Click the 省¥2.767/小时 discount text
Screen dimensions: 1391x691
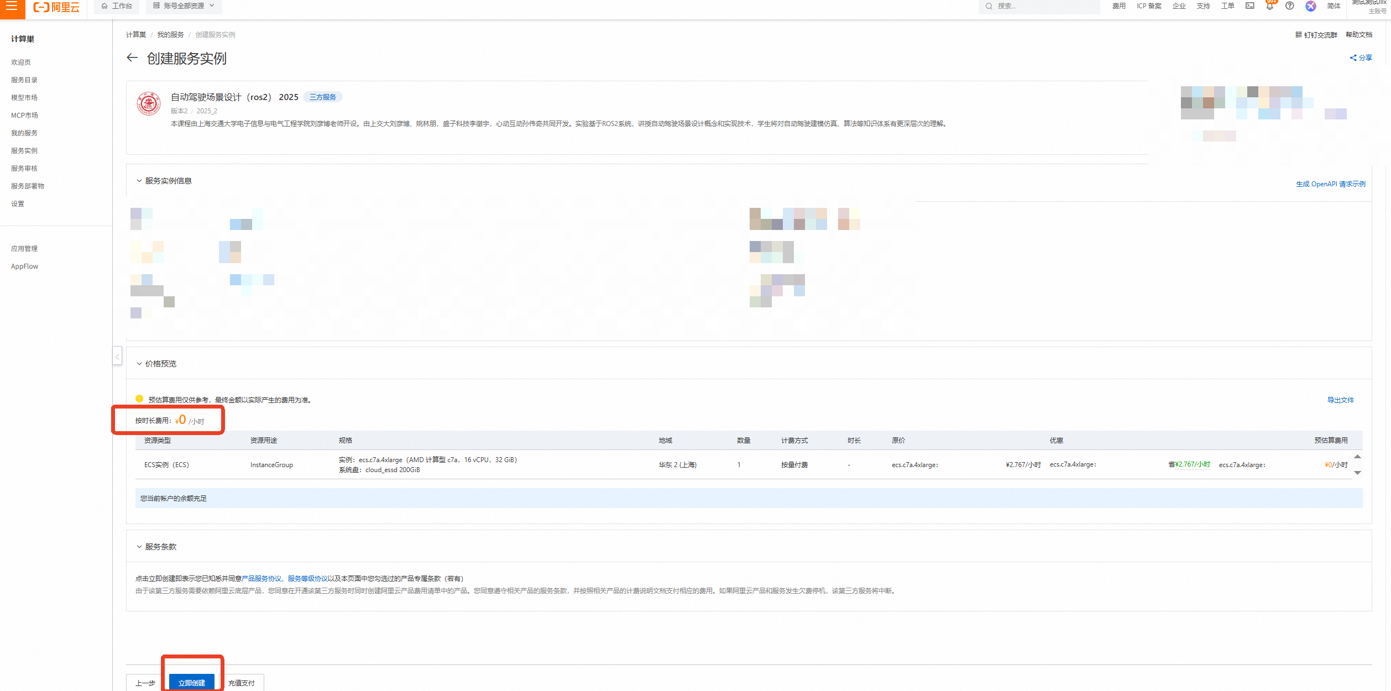(x=1189, y=464)
